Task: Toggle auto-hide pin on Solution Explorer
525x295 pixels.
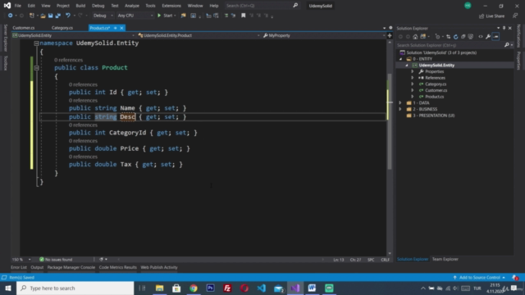Action: 504,29
